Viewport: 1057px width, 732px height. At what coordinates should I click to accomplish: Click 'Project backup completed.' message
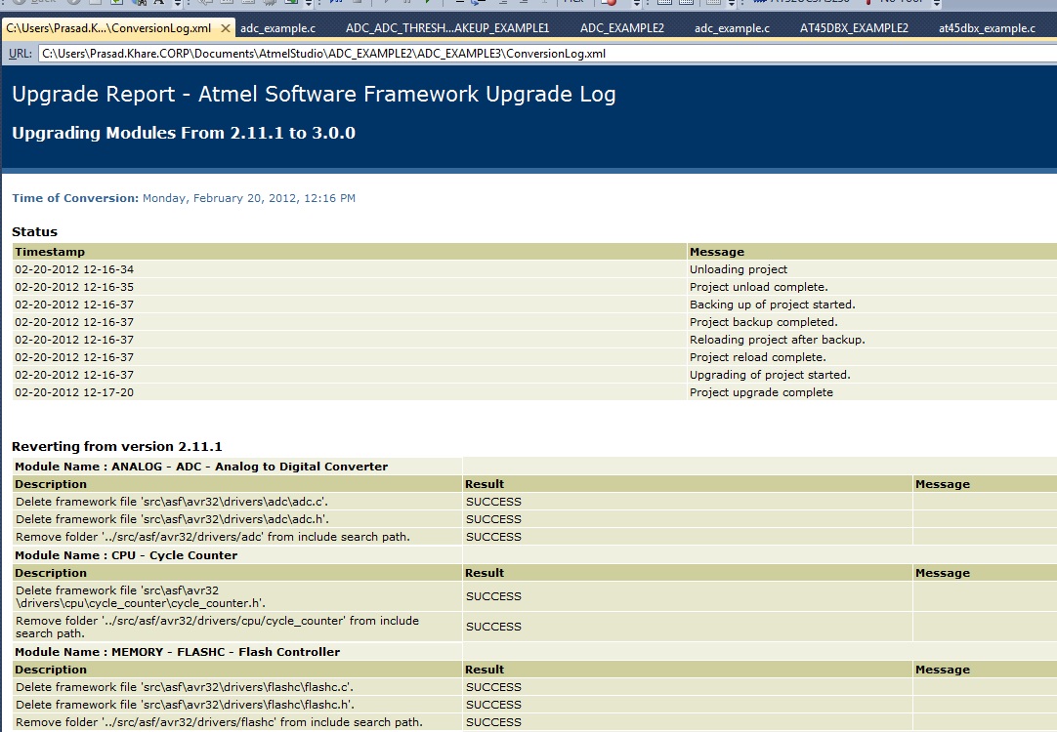click(x=763, y=322)
